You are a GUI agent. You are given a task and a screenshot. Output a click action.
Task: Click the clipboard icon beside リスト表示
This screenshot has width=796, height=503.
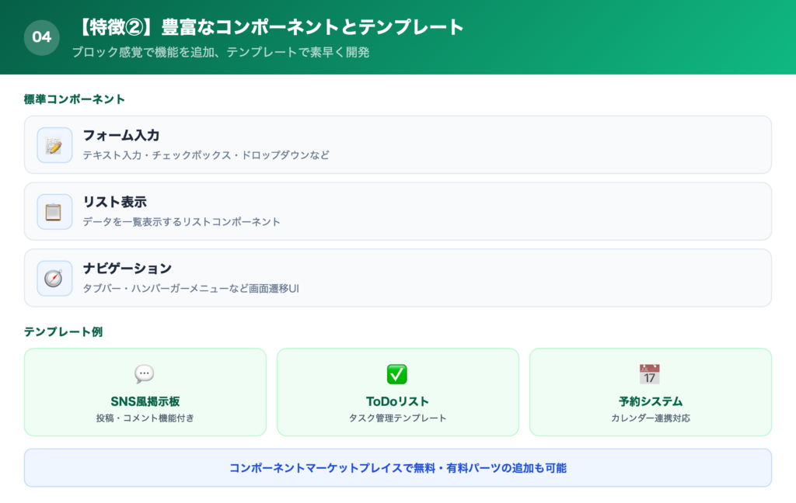click(53, 210)
